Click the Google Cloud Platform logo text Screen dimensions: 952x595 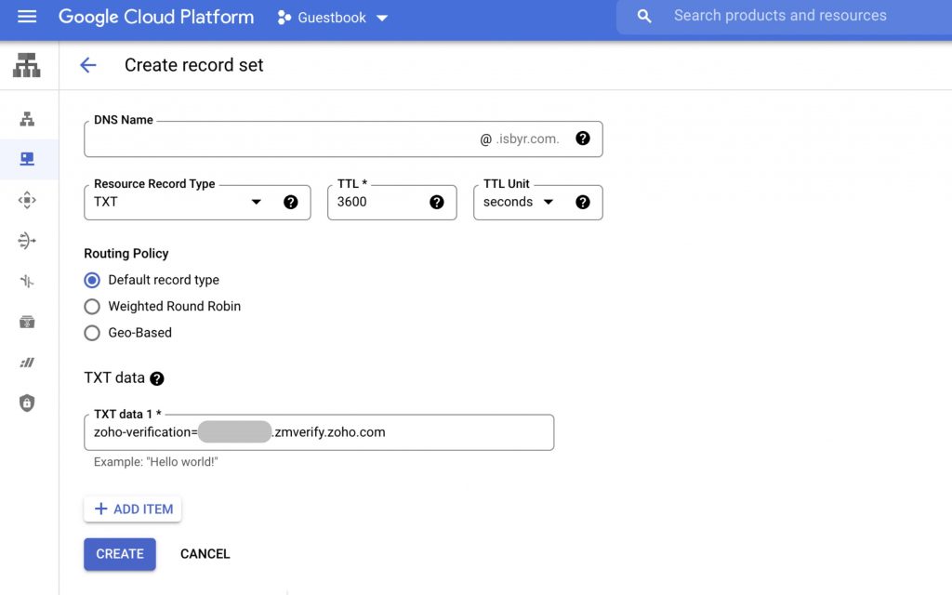pyautogui.click(x=156, y=17)
